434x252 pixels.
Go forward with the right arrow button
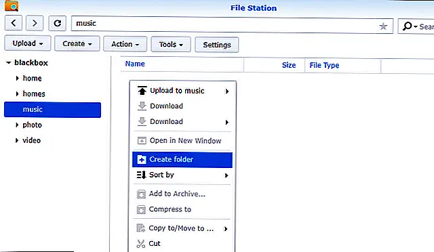click(x=35, y=23)
